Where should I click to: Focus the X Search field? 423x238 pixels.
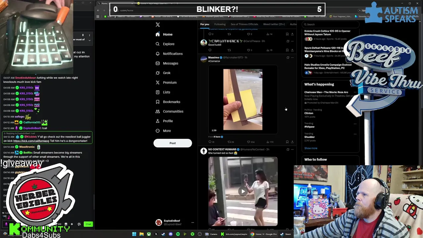(330, 24)
